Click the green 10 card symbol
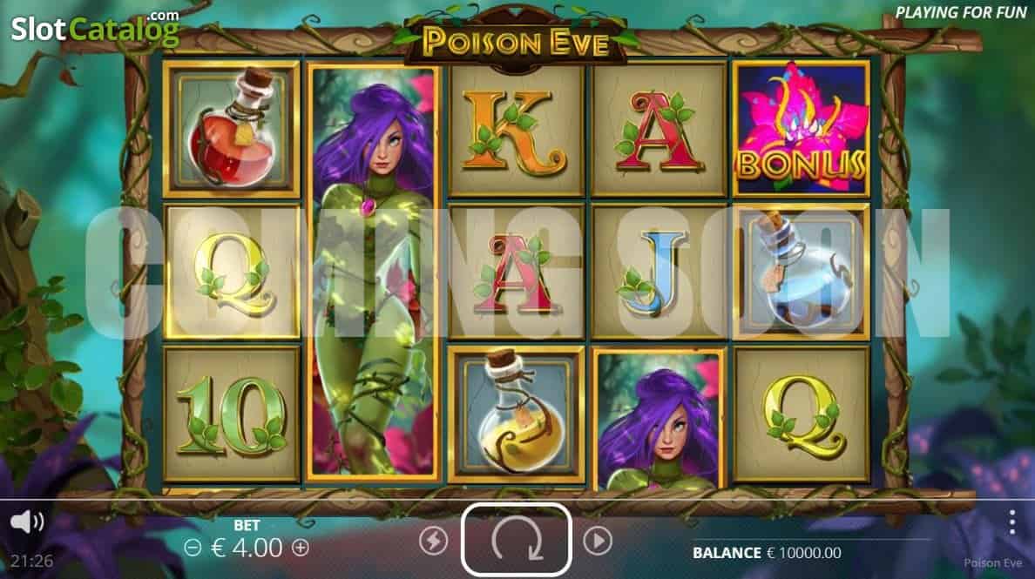 (x=231, y=414)
